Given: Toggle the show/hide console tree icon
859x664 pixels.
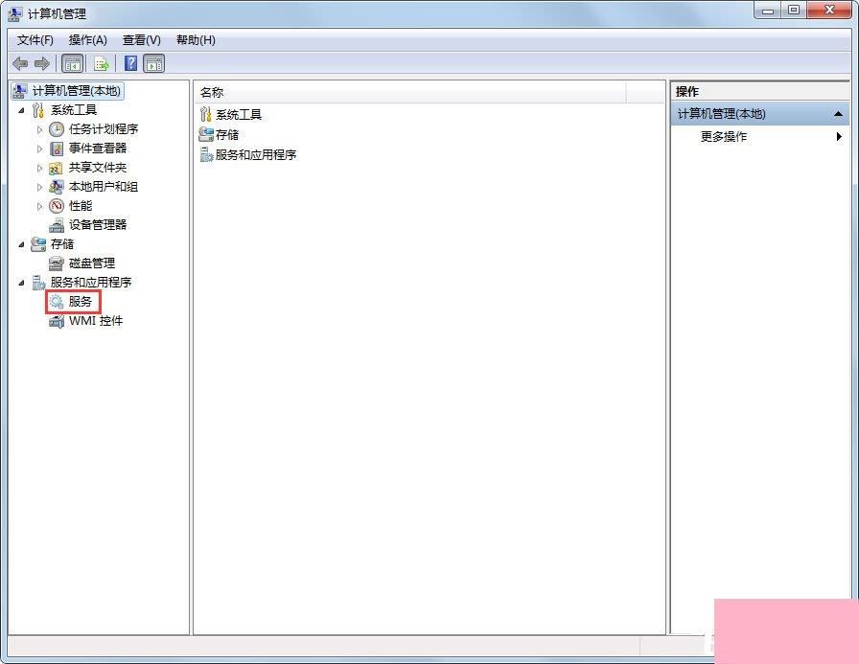Looking at the screenshot, I should 72,64.
